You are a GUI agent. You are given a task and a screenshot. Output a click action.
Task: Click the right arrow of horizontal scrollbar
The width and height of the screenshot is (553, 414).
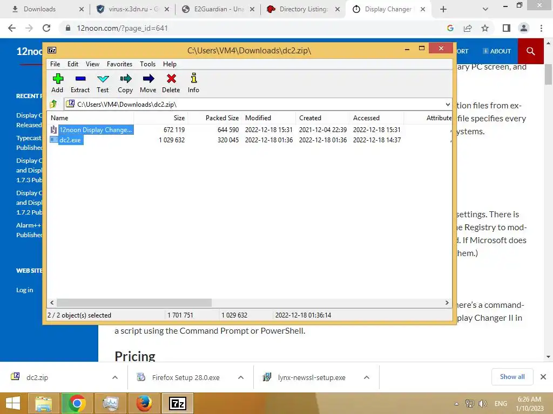click(x=447, y=303)
